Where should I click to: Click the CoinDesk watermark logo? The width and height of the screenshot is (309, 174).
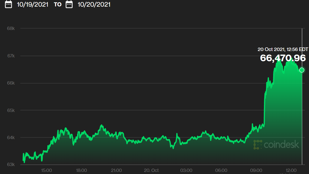click(276, 145)
